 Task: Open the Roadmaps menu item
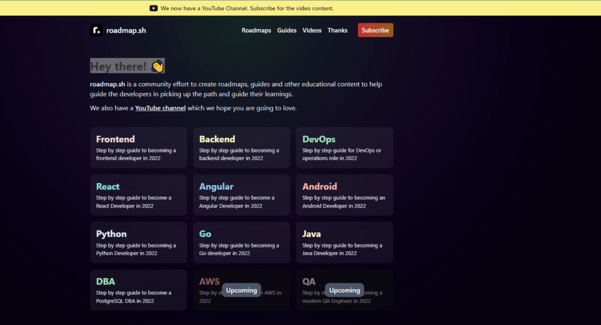click(256, 31)
